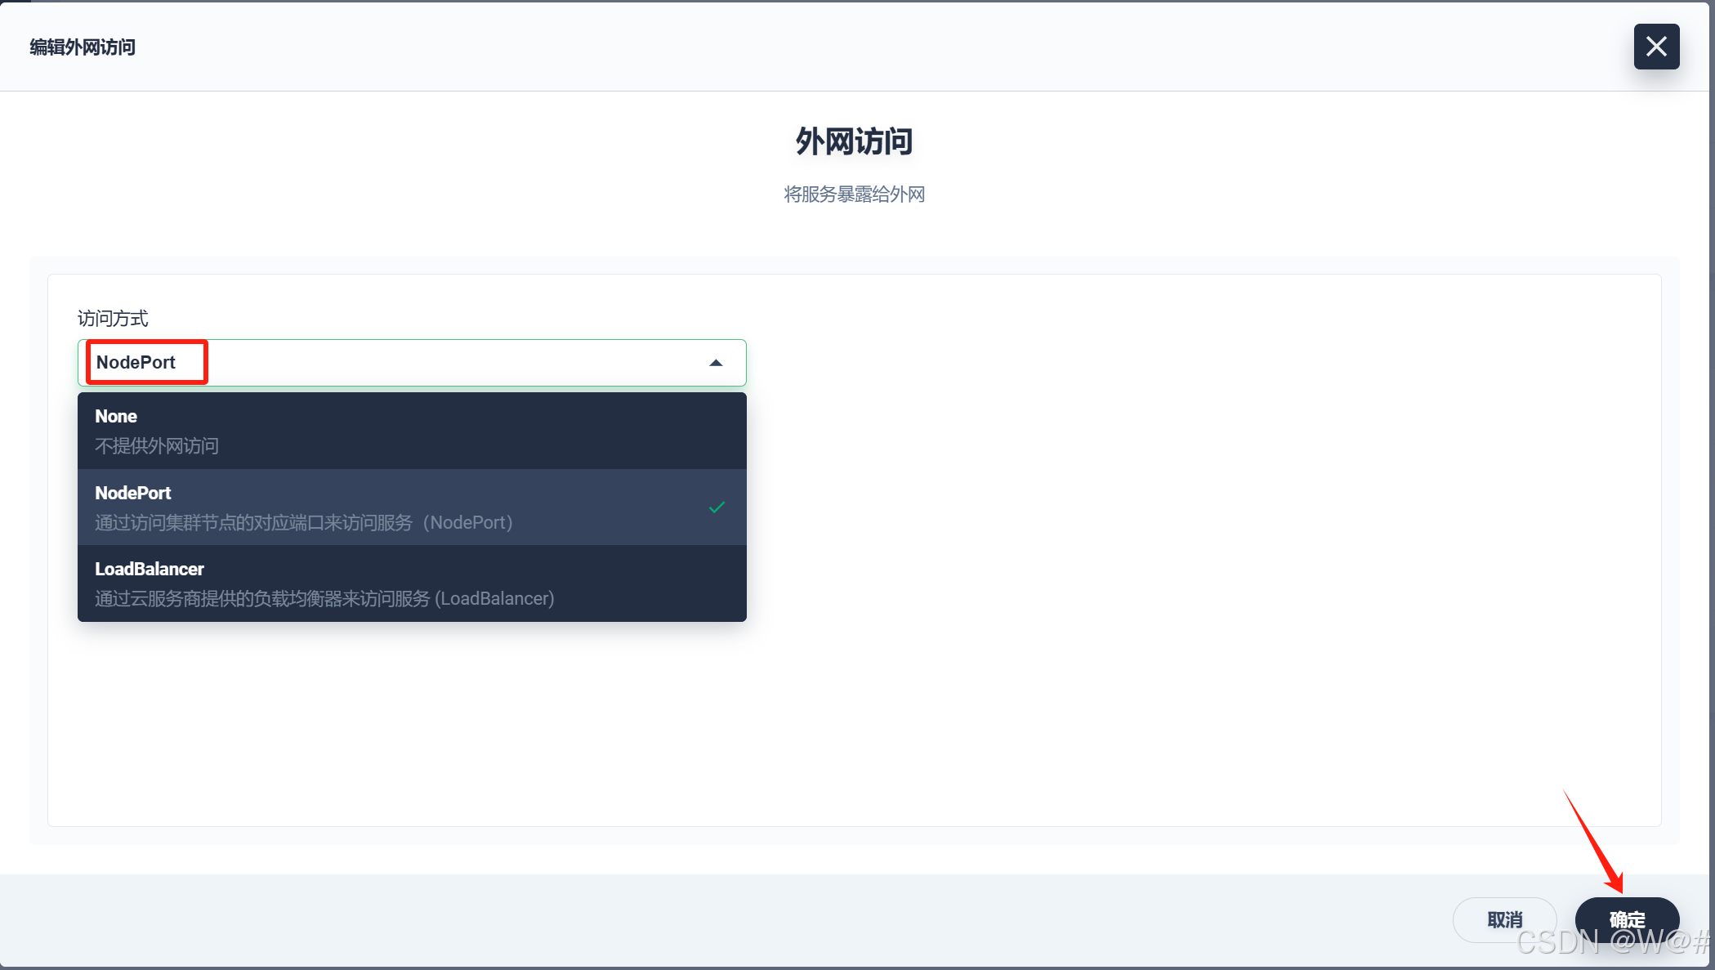1715x970 pixels.
Task: Click the 编辑外网访问 dialog title
Action: click(83, 47)
